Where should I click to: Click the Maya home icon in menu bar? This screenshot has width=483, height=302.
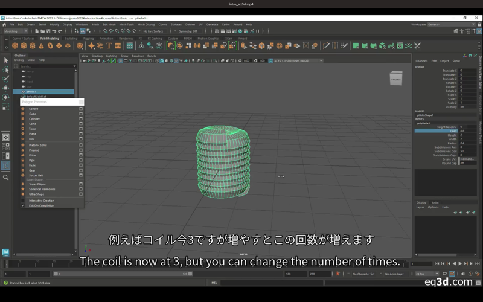click(x=4, y=24)
